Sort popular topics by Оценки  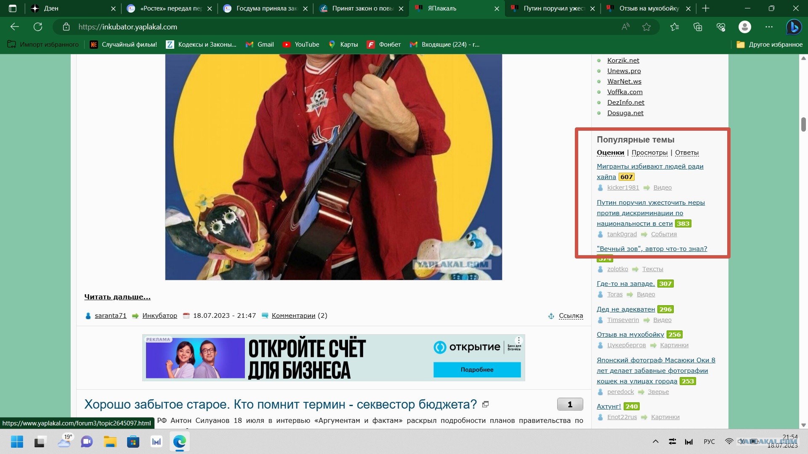[x=611, y=153]
